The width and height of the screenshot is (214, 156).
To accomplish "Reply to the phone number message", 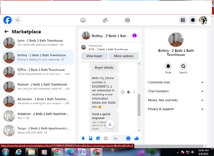I will tap(128, 92).
